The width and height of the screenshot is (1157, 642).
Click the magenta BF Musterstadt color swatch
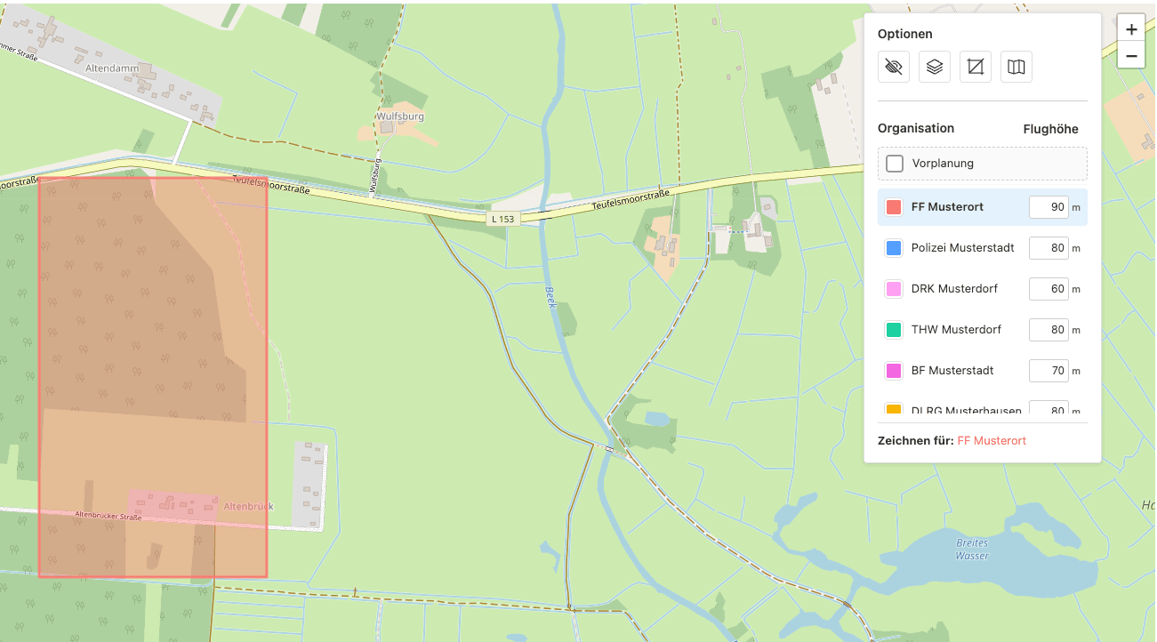tap(895, 371)
